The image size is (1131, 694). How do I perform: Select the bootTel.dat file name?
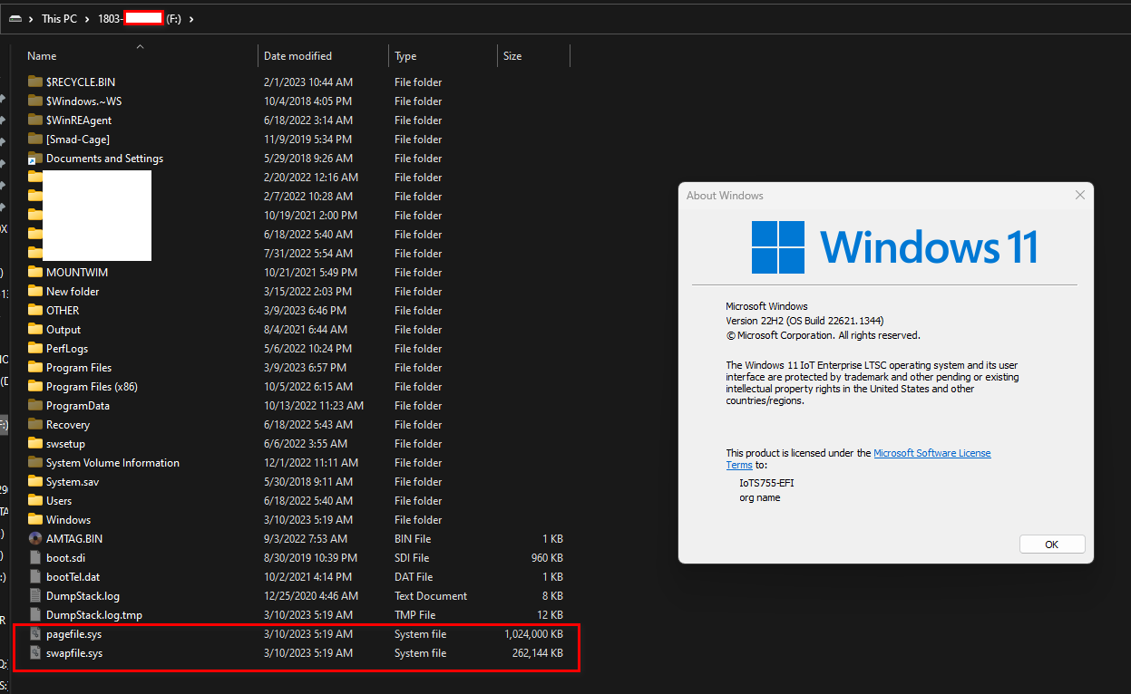(73, 576)
